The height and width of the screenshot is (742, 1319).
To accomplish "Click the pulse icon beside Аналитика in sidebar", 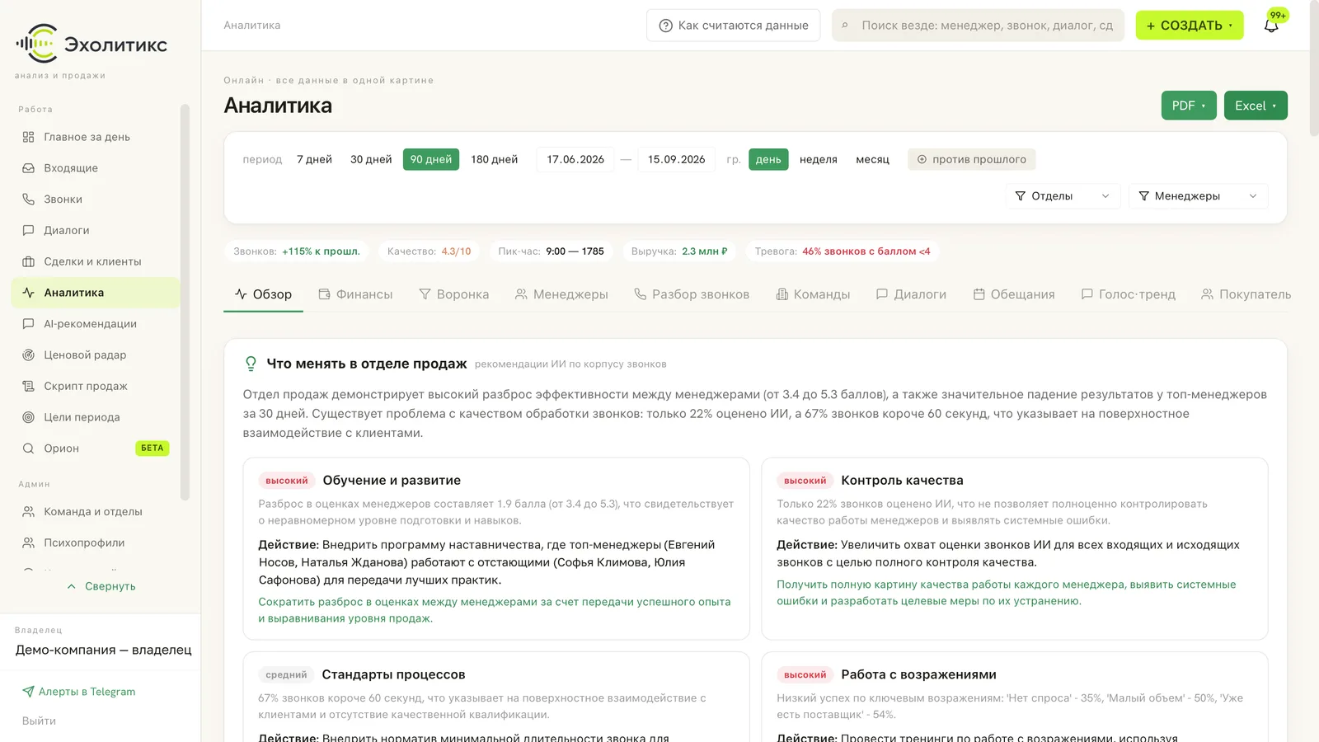I will click(x=28, y=293).
